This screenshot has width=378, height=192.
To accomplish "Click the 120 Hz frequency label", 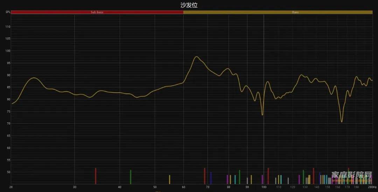I will tap(293, 187).
